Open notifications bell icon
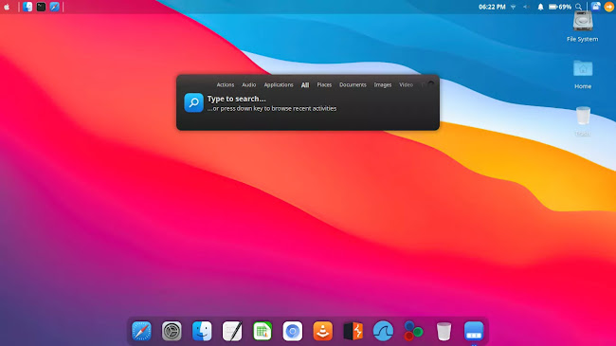The width and height of the screenshot is (616, 346). pyautogui.click(x=540, y=7)
